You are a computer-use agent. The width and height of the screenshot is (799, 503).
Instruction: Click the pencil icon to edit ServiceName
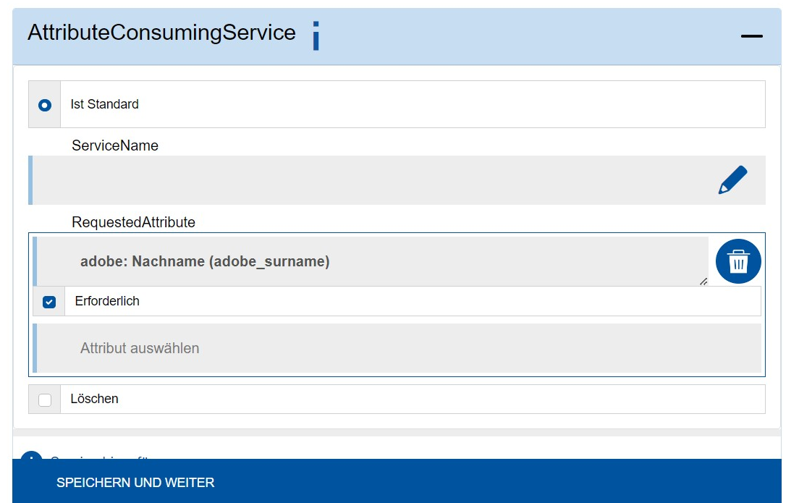[732, 178]
